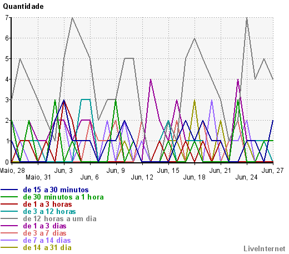
Task: Click the y-axis value 5
Action: coord(7,59)
